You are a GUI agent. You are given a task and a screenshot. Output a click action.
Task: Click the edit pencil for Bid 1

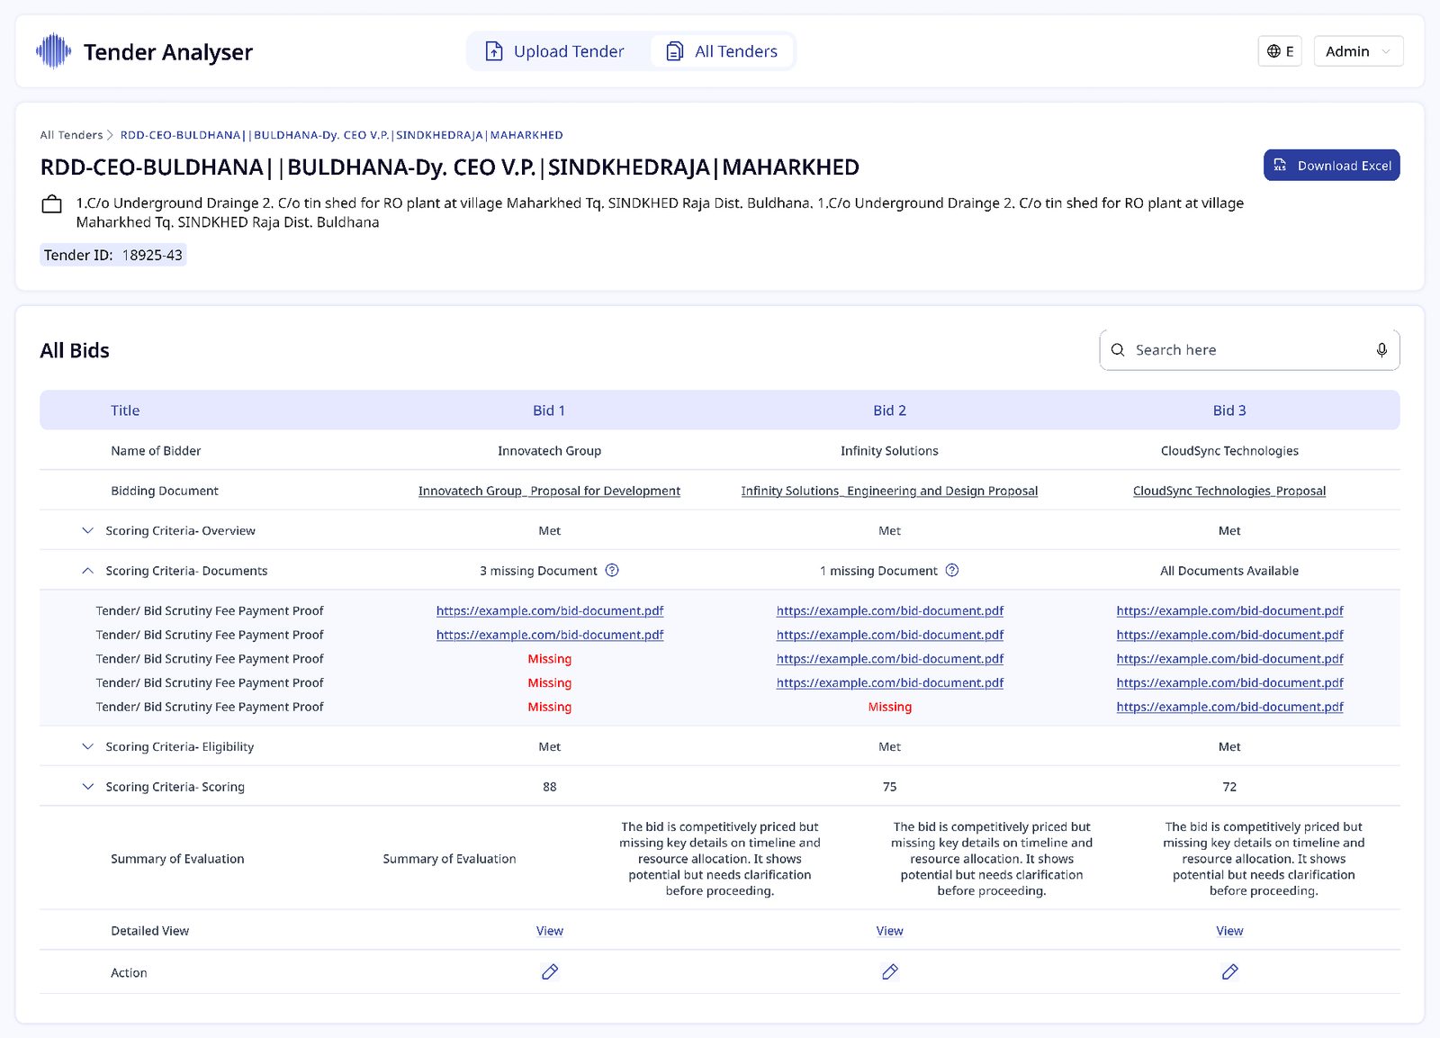pos(550,971)
